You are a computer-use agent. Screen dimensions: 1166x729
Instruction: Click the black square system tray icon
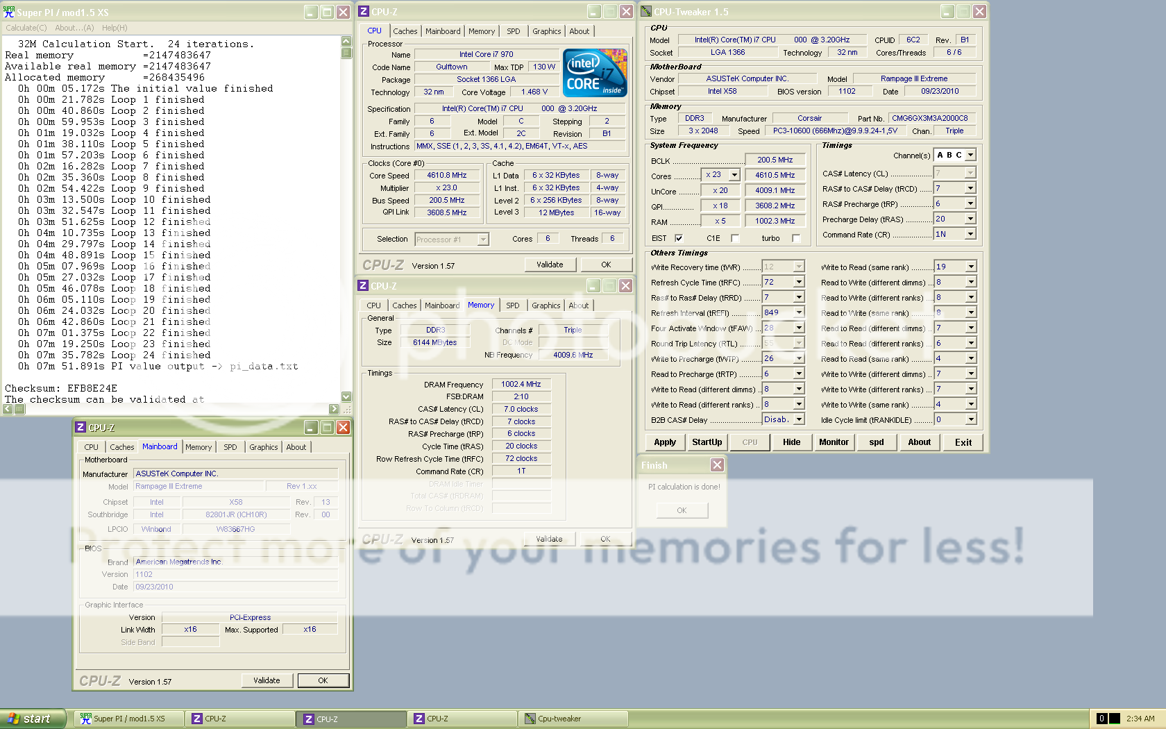1115,719
